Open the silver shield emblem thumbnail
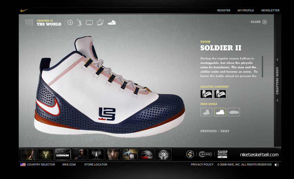Viewport: 294px width, 179px height. click(x=164, y=154)
